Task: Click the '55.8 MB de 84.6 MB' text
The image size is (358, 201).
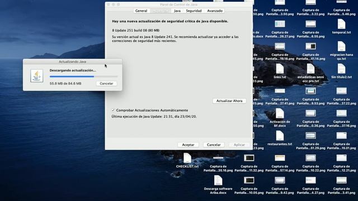Action: (65, 84)
